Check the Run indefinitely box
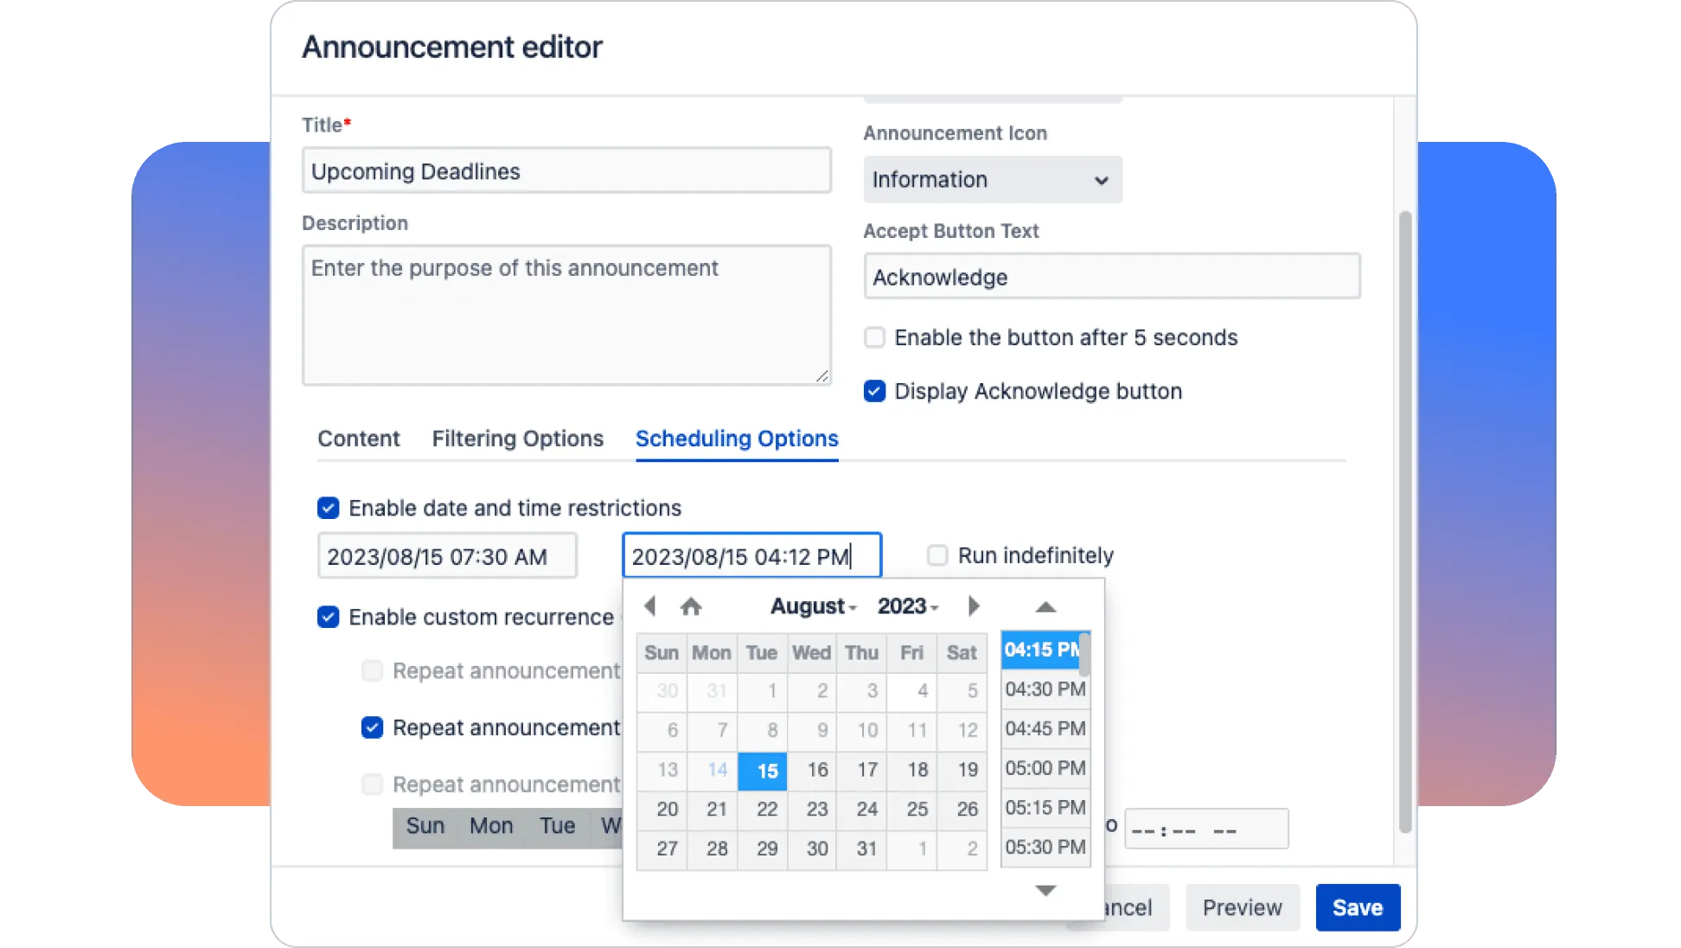 [937, 555]
